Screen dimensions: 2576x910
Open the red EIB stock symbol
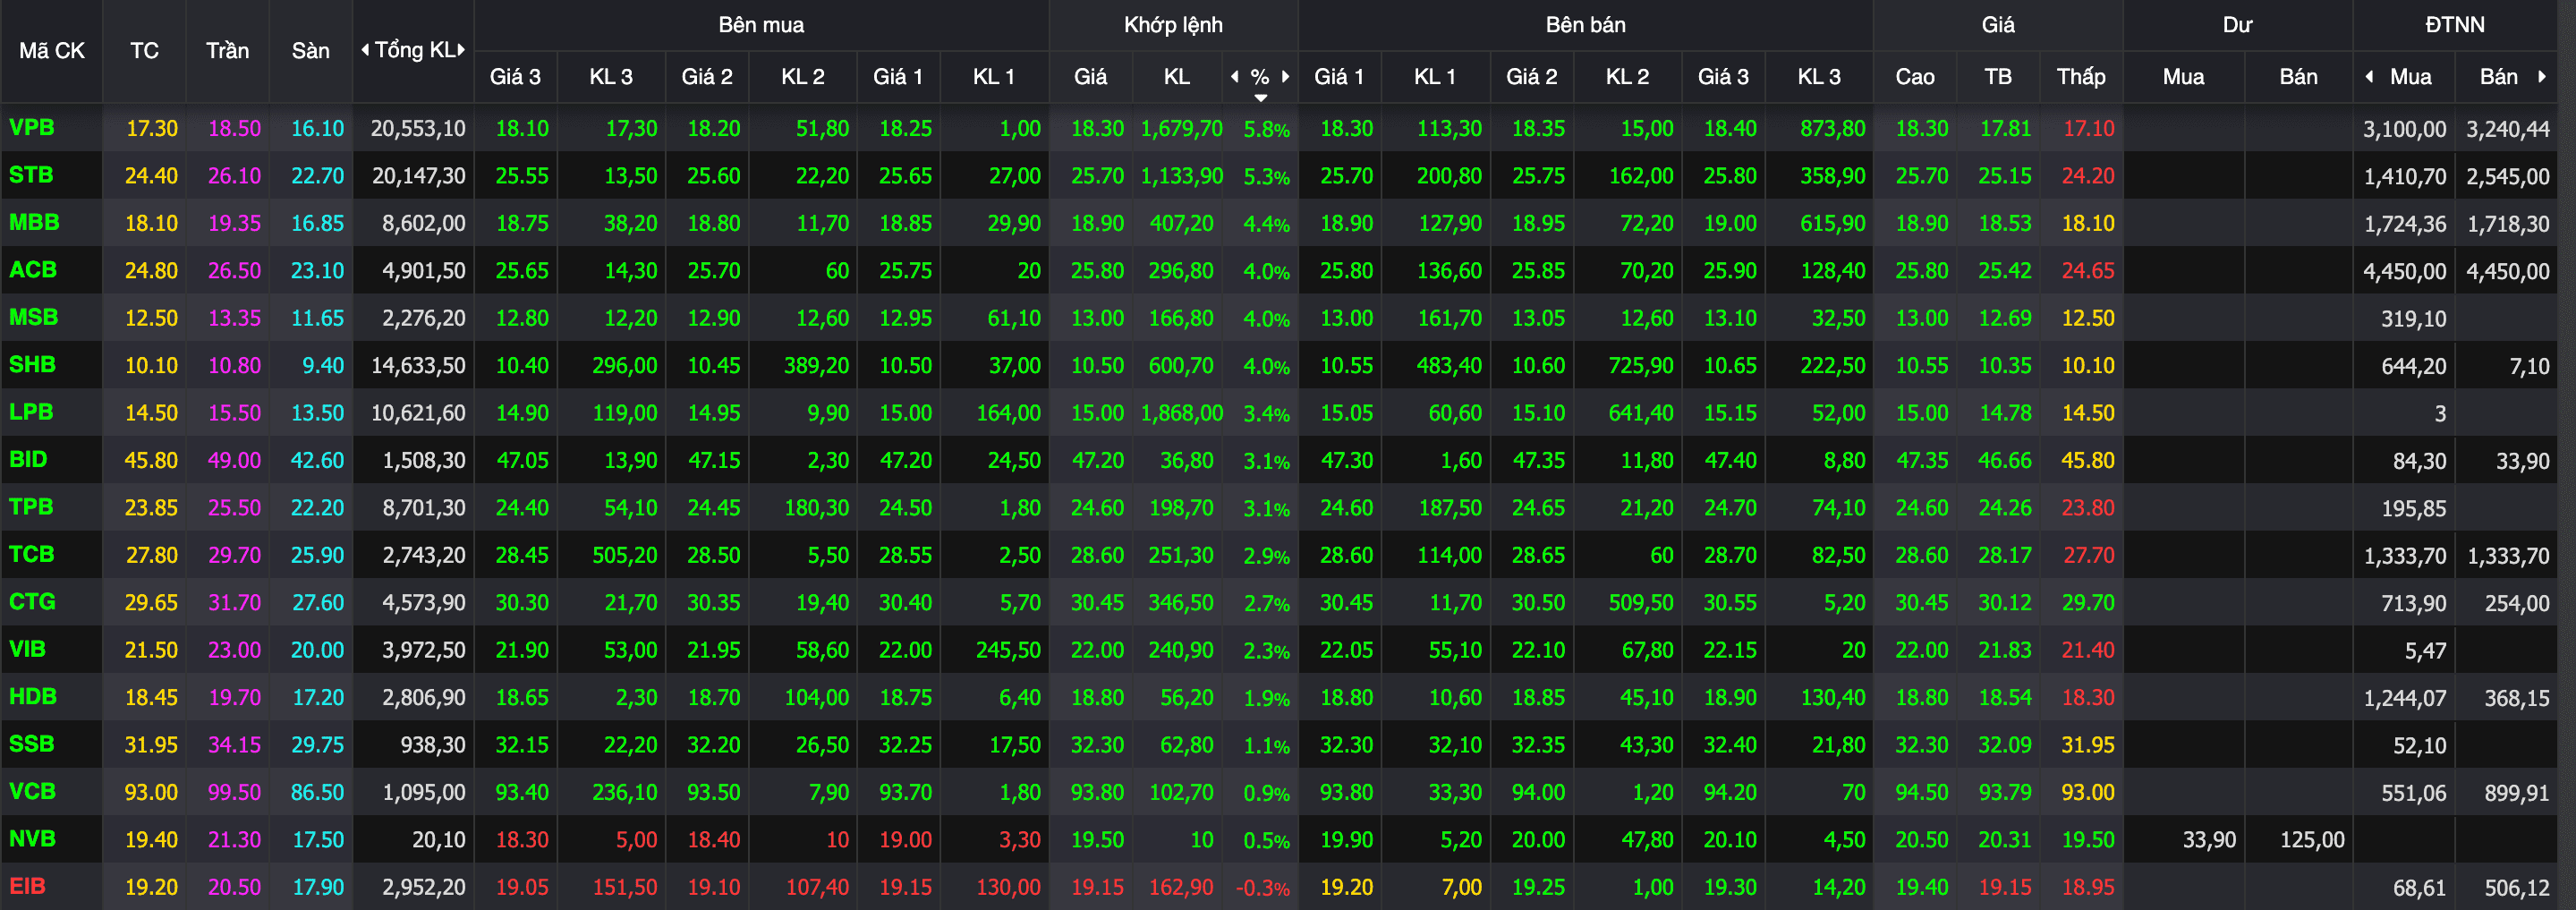click(x=27, y=886)
